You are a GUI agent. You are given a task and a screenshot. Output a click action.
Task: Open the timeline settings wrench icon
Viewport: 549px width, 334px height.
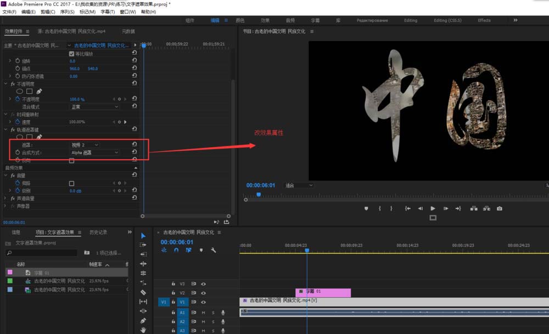(213, 250)
